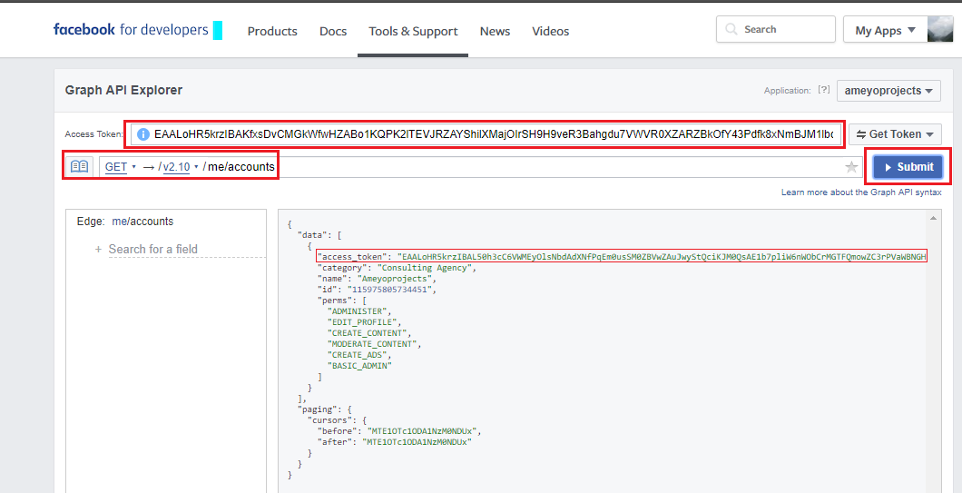Viewport: 962px width, 493px height.
Task: Click the "Consulting Agency" category value
Action: coord(426,268)
